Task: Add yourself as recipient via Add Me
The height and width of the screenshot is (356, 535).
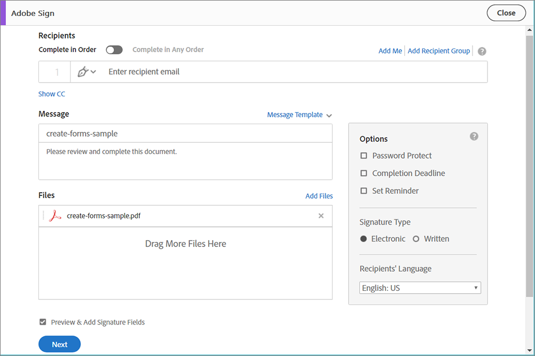Action: [x=390, y=51]
